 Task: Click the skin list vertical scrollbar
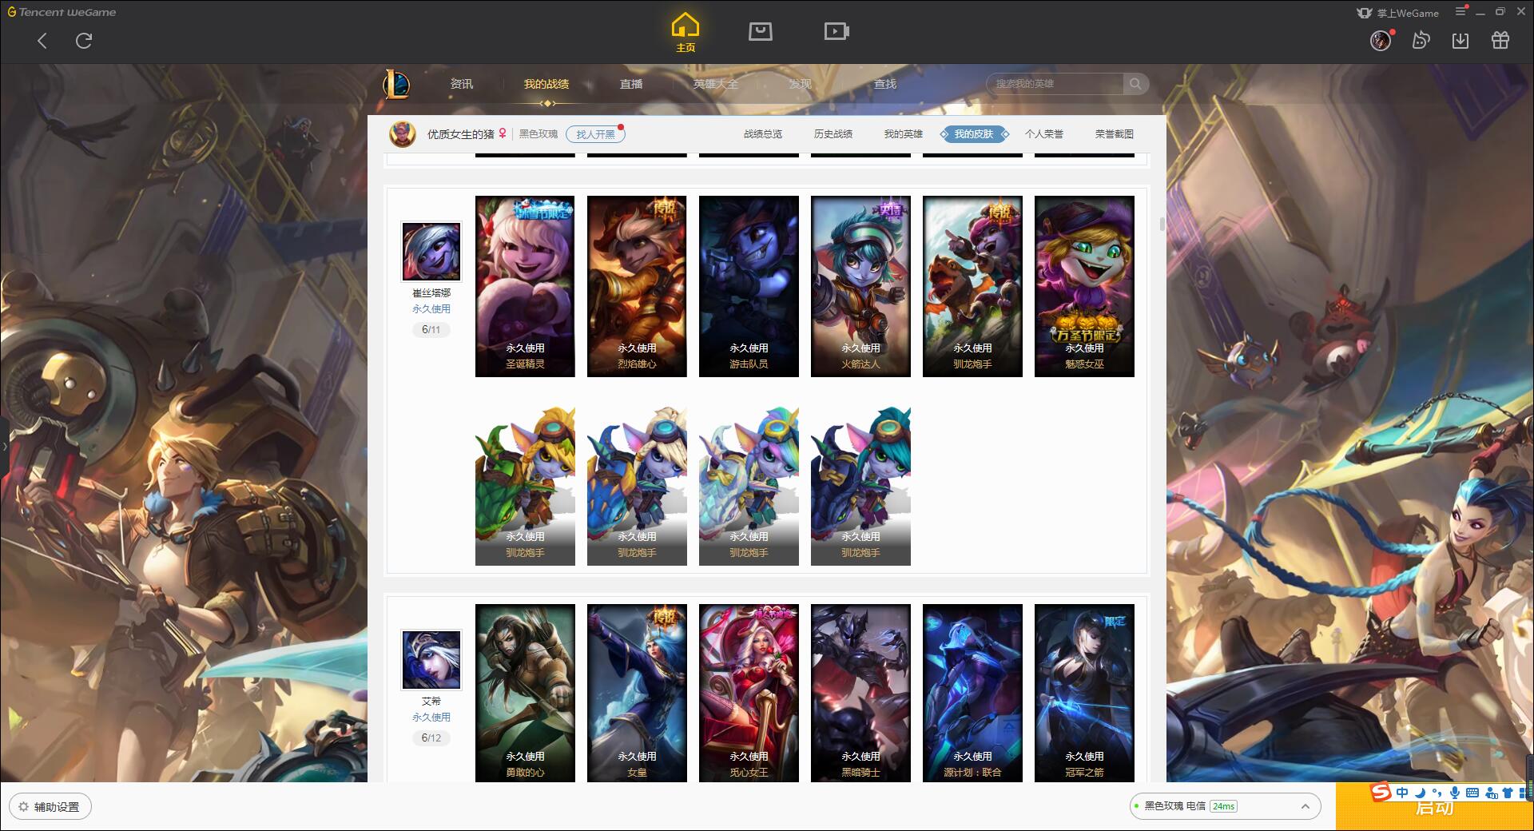pos(1162,224)
